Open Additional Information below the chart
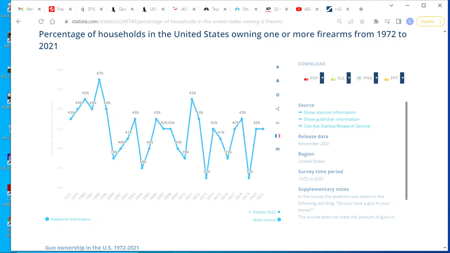This screenshot has height=253, width=450. [x=71, y=219]
